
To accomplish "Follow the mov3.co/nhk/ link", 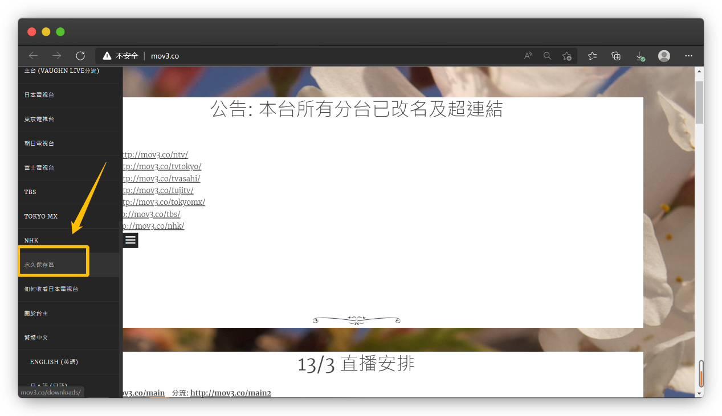I will tap(154, 226).
